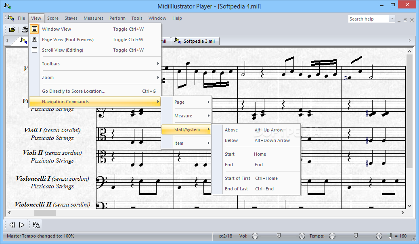Expand the Item navigation submenu
This screenshot has width=419, height=244.
186,143
